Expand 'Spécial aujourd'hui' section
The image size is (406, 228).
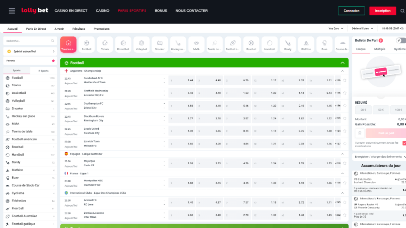tap(30, 51)
